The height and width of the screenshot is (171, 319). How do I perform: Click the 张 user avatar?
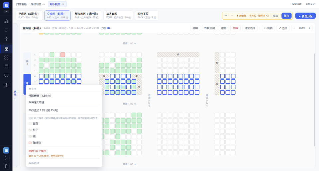pos(6,150)
